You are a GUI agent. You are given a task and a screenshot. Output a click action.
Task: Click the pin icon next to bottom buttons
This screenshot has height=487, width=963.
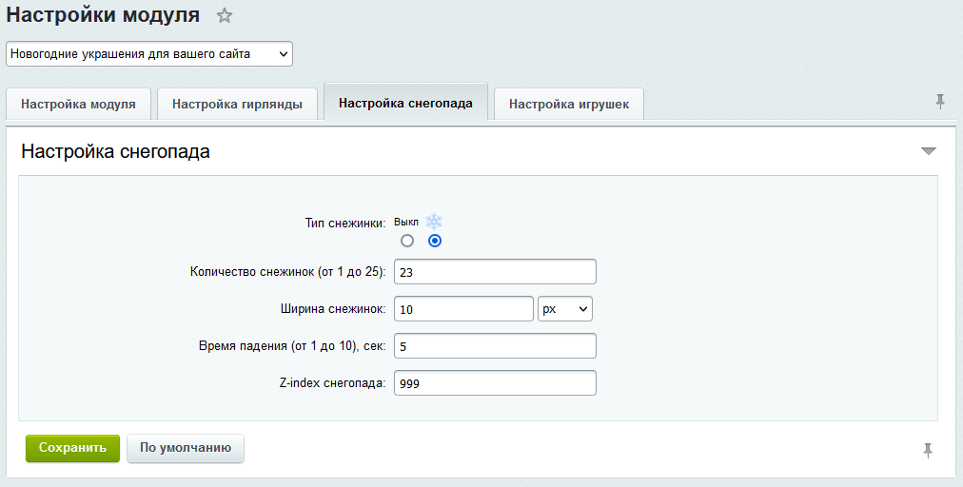click(x=928, y=450)
